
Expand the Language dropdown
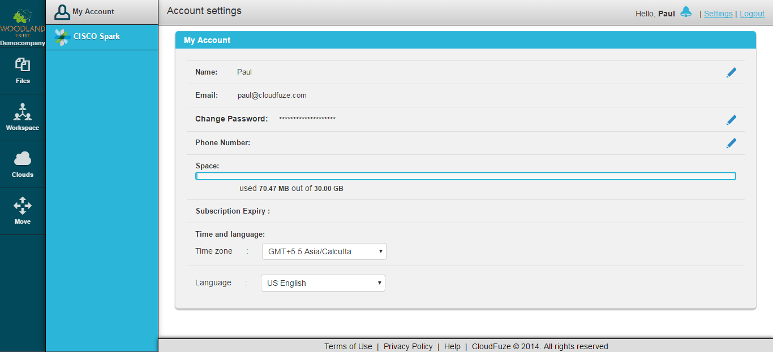(323, 283)
